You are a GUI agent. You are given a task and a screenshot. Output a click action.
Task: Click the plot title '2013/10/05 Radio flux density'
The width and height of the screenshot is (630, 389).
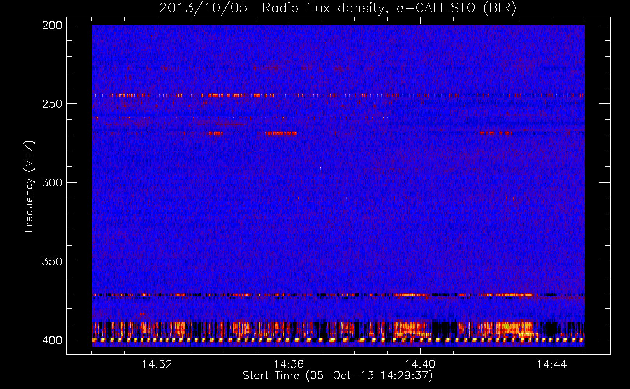coord(338,8)
